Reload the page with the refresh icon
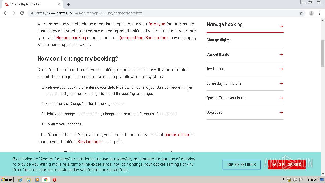The height and width of the screenshot is (183, 325). coord(22,13)
